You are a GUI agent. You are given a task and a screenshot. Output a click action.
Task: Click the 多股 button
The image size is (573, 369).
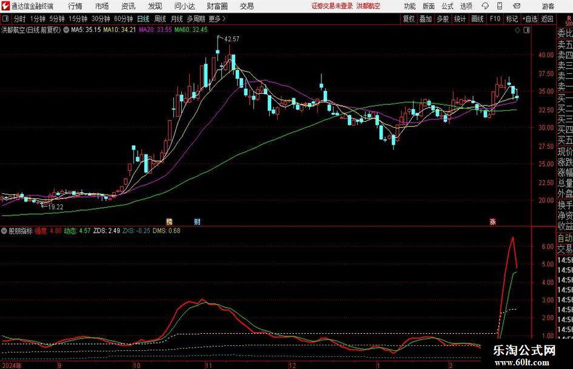pyautogui.click(x=443, y=19)
